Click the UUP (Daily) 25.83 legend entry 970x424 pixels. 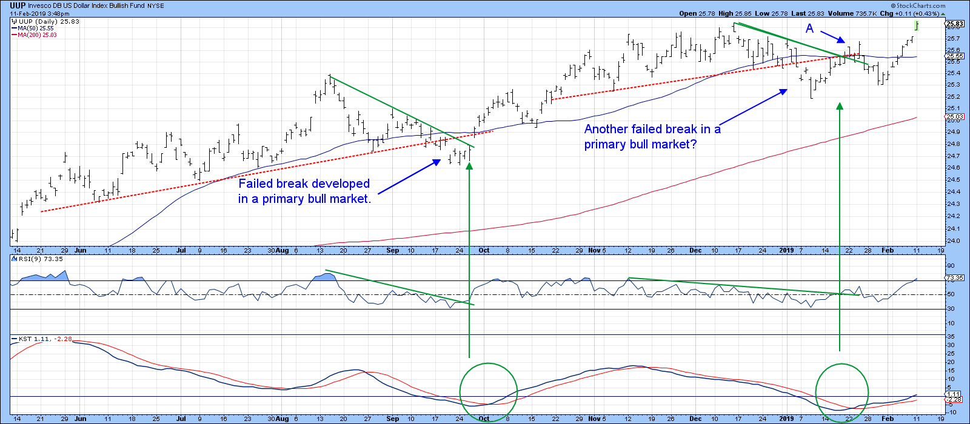45,21
